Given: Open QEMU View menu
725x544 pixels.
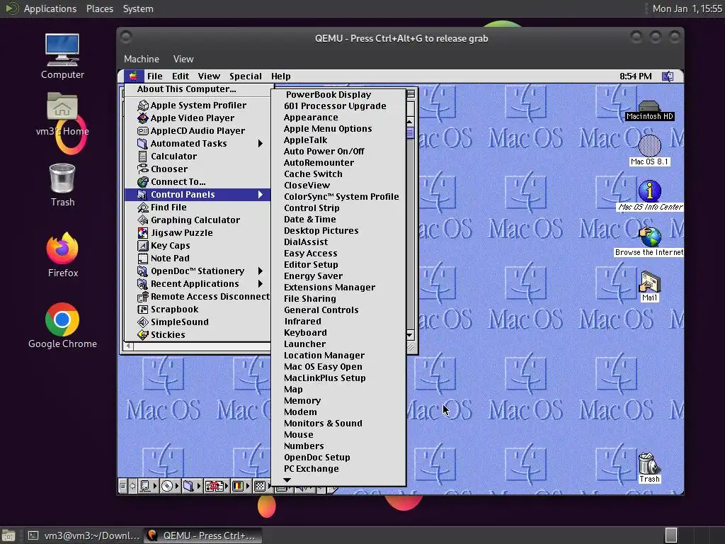Looking at the screenshot, I should pyautogui.click(x=183, y=59).
